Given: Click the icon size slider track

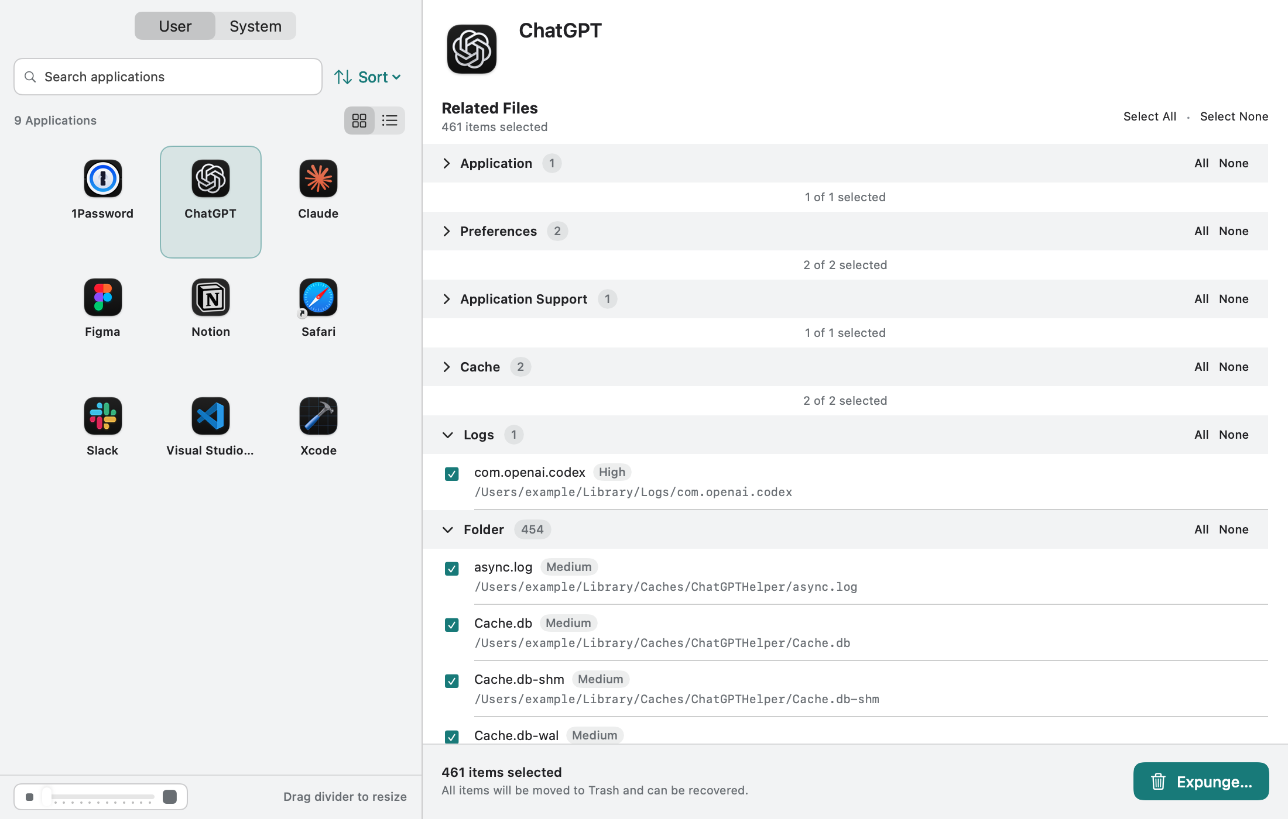Looking at the screenshot, I should (100, 797).
